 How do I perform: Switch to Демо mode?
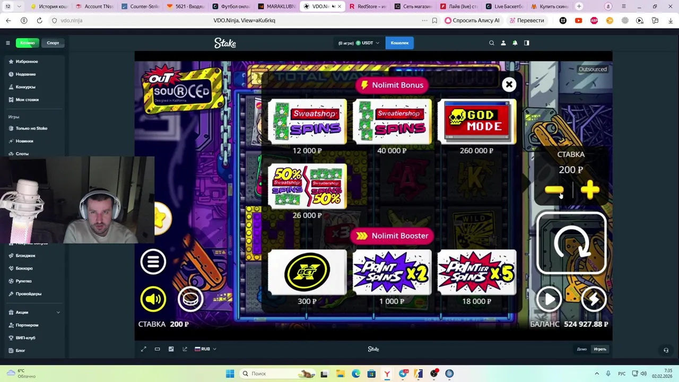click(582, 349)
